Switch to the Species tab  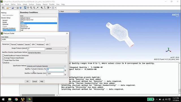tap(27, 44)
